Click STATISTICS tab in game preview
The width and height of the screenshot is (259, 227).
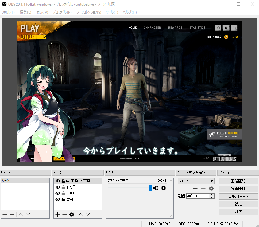pyautogui.click(x=197, y=28)
